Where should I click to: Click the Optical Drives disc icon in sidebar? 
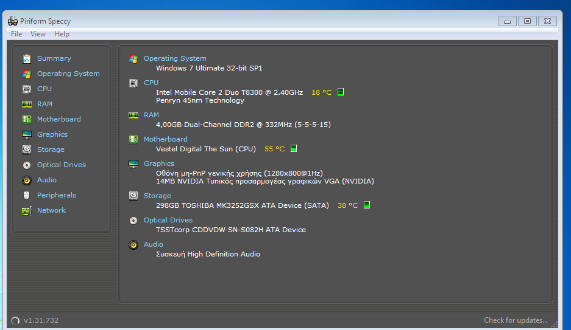coord(27,165)
